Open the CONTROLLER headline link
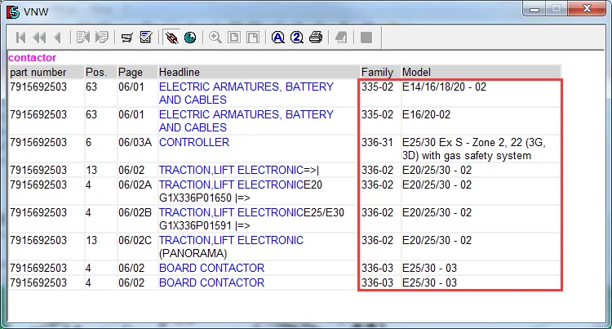 point(194,142)
